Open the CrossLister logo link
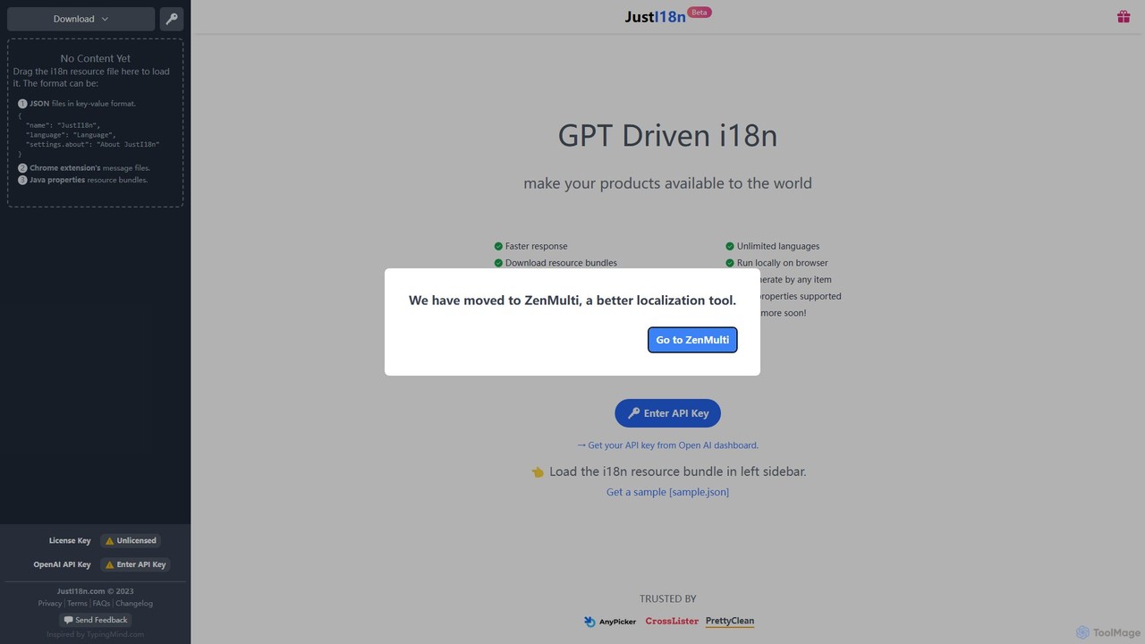 [672, 622]
